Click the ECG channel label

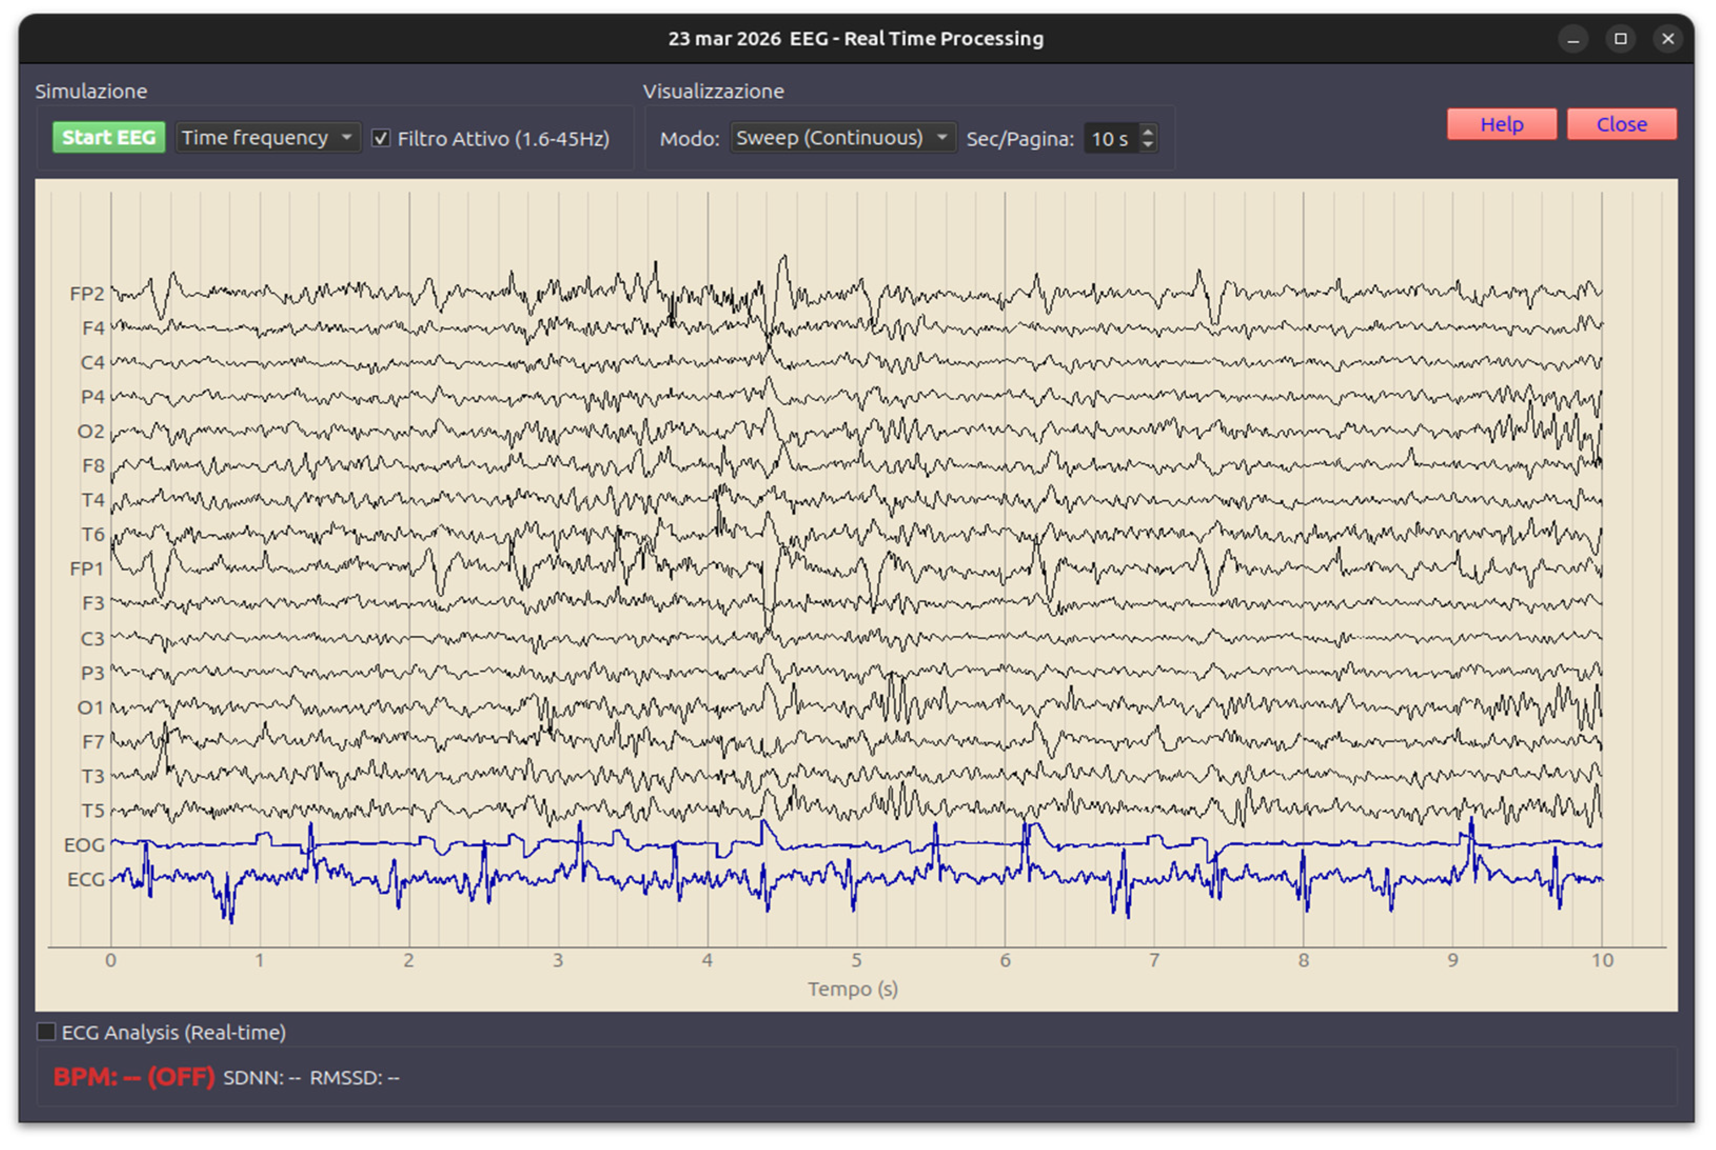click(86, 880)
